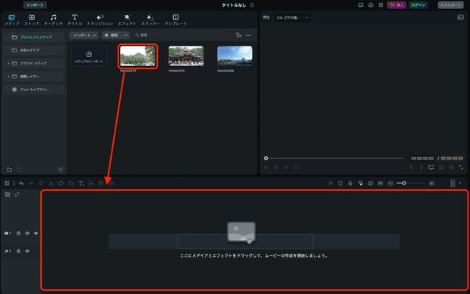Screen dimensions: 470x294
Task: Open the エフェクト (Effects) tab
Action: coord(127,20)
